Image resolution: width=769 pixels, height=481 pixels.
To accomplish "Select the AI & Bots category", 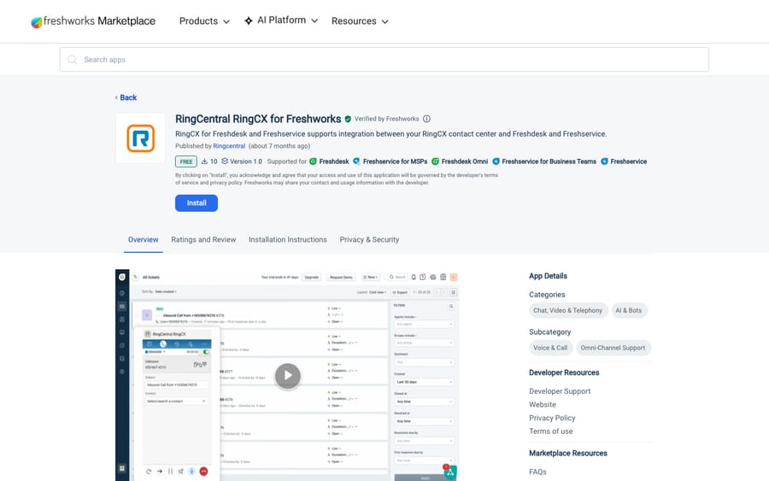I will point(629,310).
